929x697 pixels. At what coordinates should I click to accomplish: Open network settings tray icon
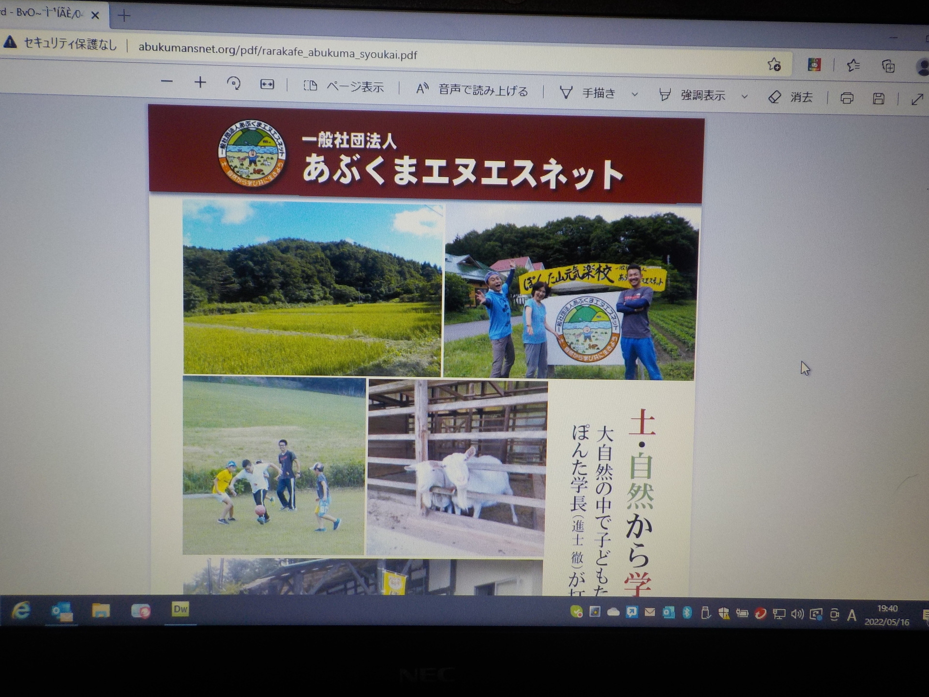[x=779, y=614]
